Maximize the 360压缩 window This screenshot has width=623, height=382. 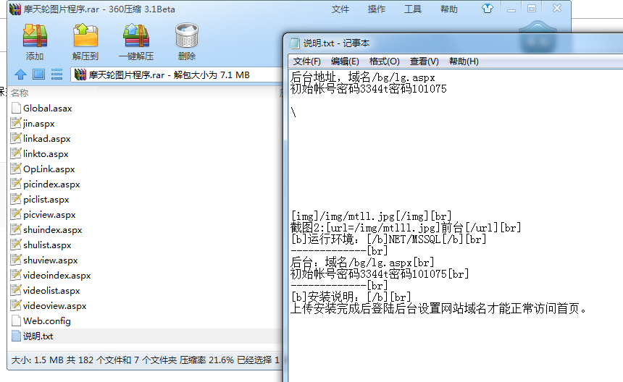532,9
